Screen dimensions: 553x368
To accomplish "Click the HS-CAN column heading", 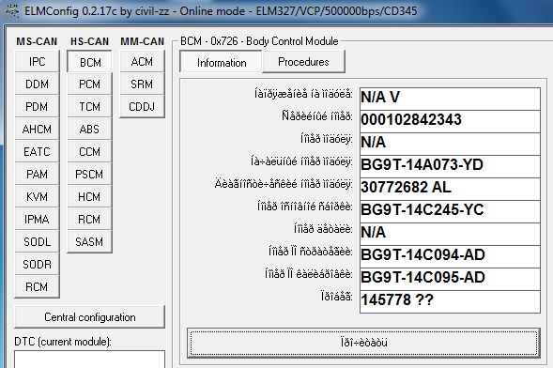I will pyautogui.click(x=89, y=41).
